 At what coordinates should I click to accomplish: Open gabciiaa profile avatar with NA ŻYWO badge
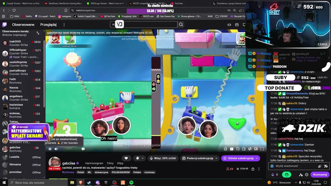coord(55,163)
